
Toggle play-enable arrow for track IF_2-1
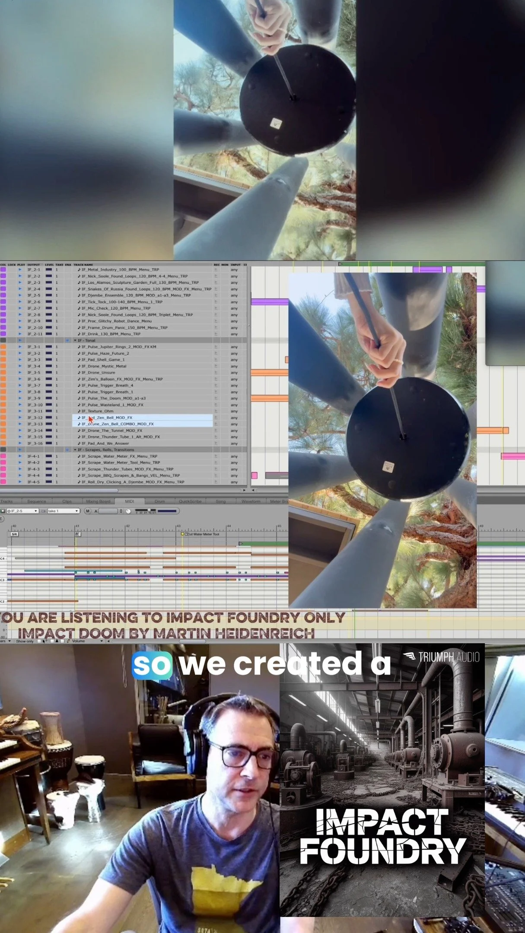tap(19, 270)
